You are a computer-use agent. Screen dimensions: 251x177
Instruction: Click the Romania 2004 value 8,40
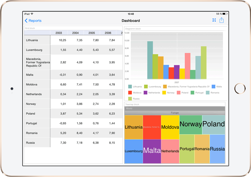[79, 133]
